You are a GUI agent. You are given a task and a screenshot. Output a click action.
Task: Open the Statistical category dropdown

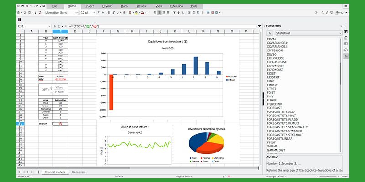tap(309, 33)
